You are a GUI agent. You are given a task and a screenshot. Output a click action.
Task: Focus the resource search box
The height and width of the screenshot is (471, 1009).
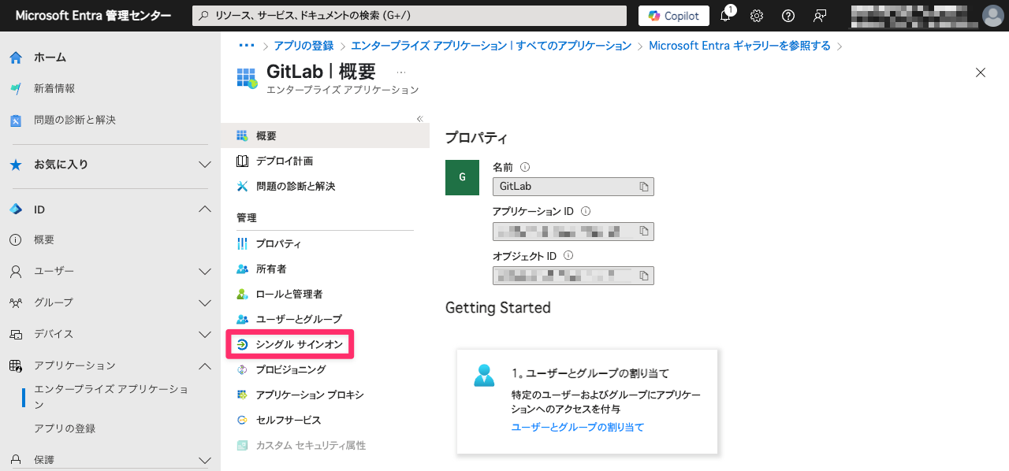point(410,16)
